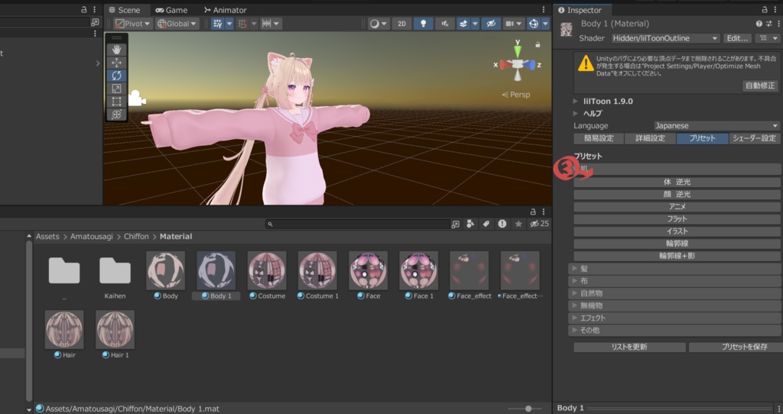
Task: Expand the 布 preset category
Action: click(x=674, y=281)
